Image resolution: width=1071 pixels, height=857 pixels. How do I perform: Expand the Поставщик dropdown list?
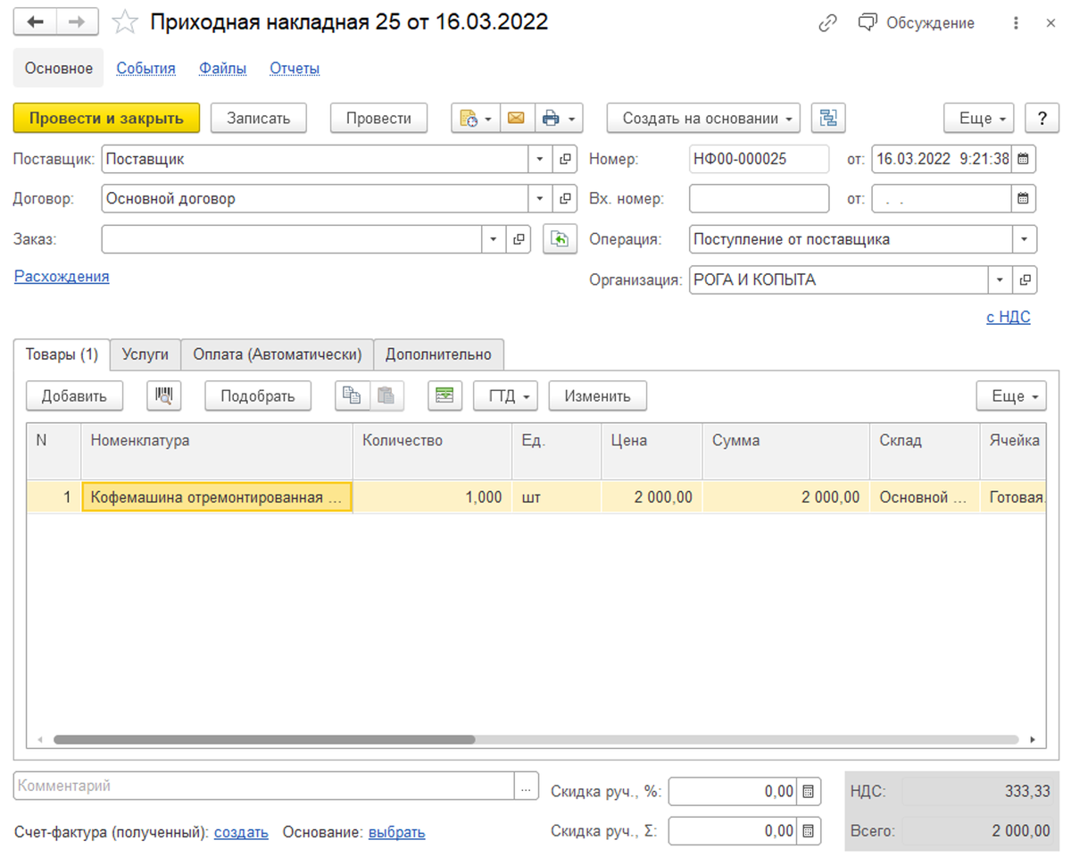539,160
